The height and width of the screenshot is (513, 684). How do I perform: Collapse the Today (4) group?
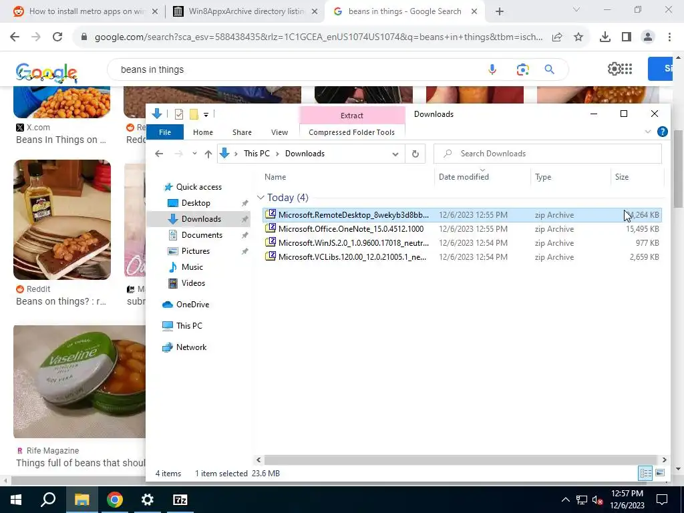(x=261, y=198)
